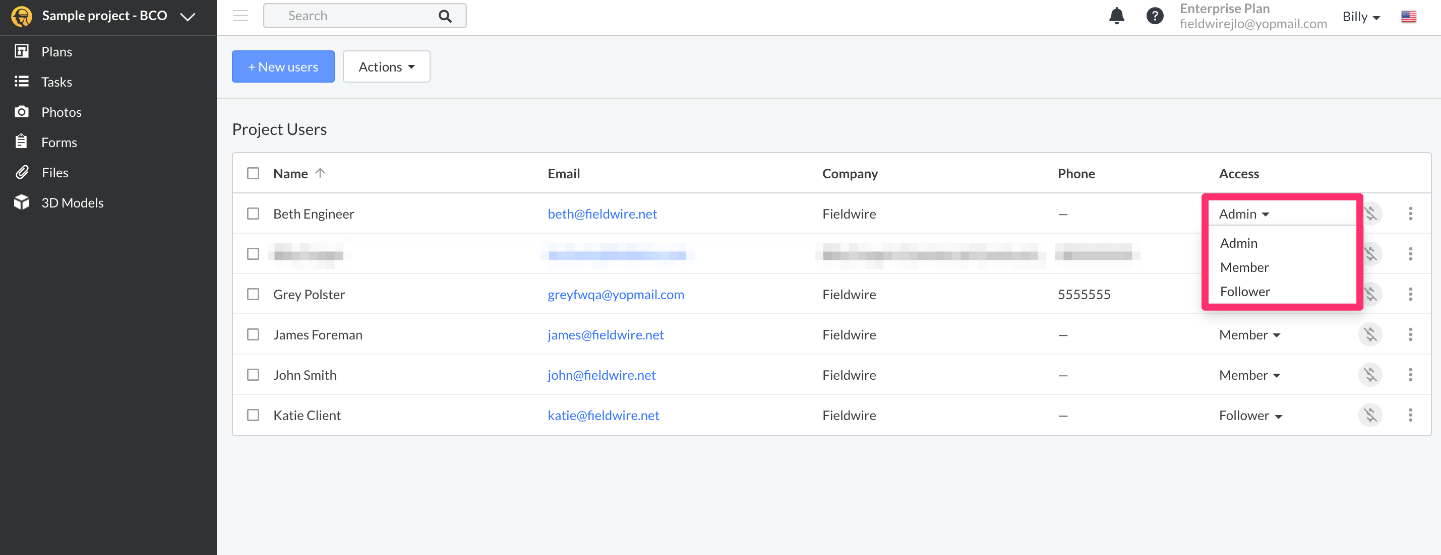Viewport: 1441px width, 555px height.
Task: Click the US flag language icon
Action: click(x=1408, y=17)
